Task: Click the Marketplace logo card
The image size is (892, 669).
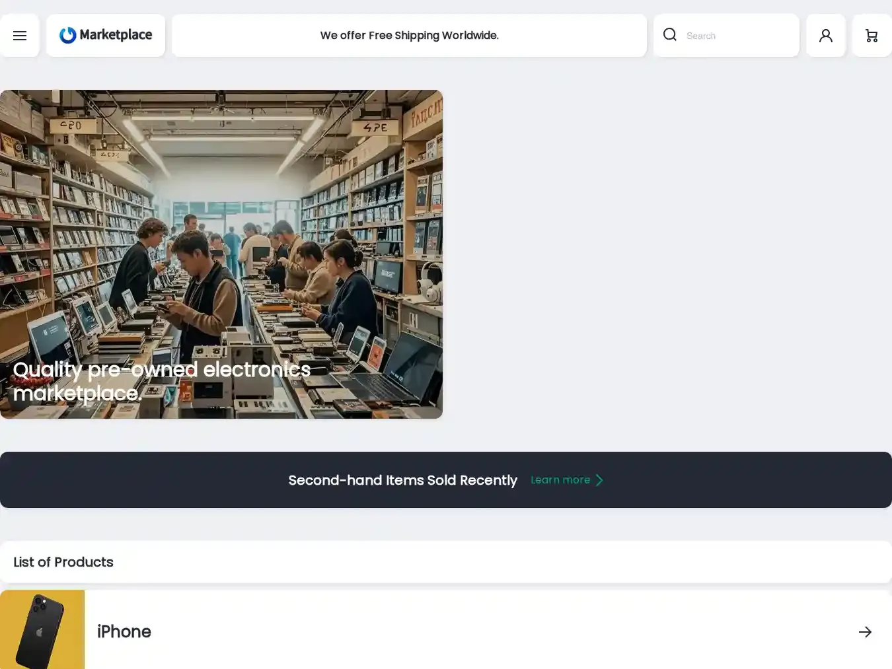Action: pyautogui.click(x=106, y=36)
